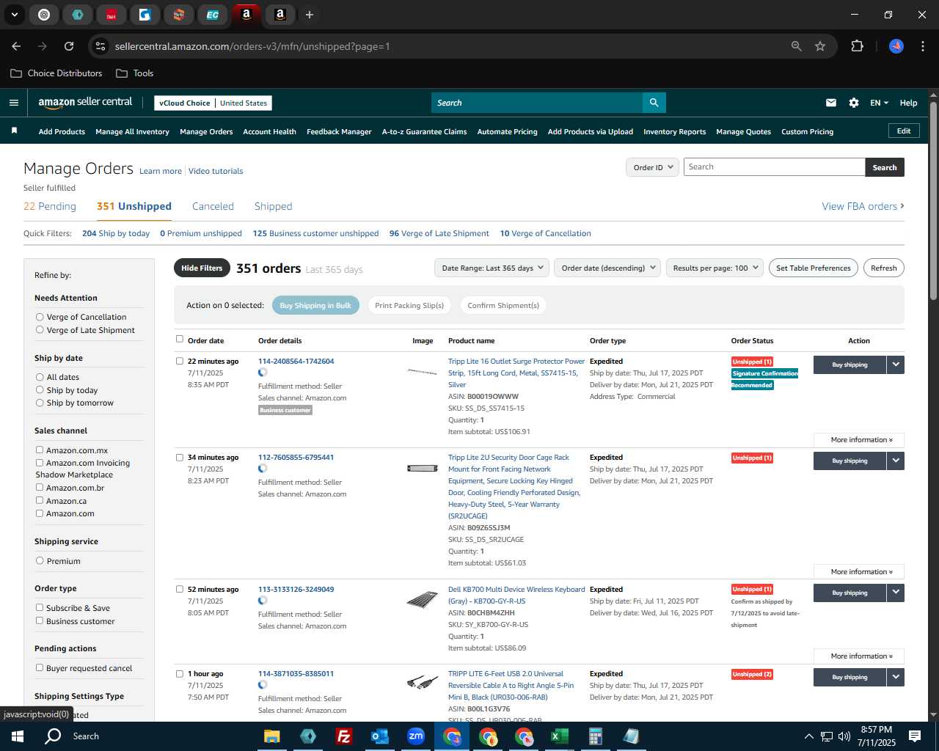Click Set Table Preferences button
This screenshot has height=751, width=939.
click(813, 268)
